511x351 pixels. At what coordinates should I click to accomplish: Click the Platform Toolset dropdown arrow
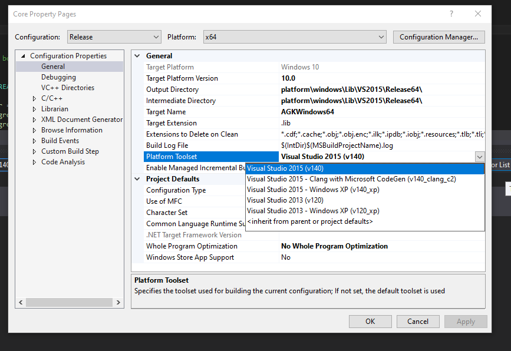coord(479,157)
